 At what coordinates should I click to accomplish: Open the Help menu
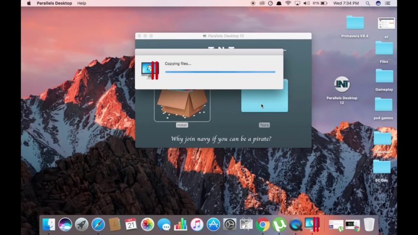tap(82, 3)
